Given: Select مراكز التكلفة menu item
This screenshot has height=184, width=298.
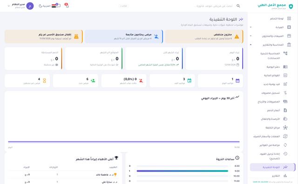Looking at the screenshot, I should (x=272, y=127).
